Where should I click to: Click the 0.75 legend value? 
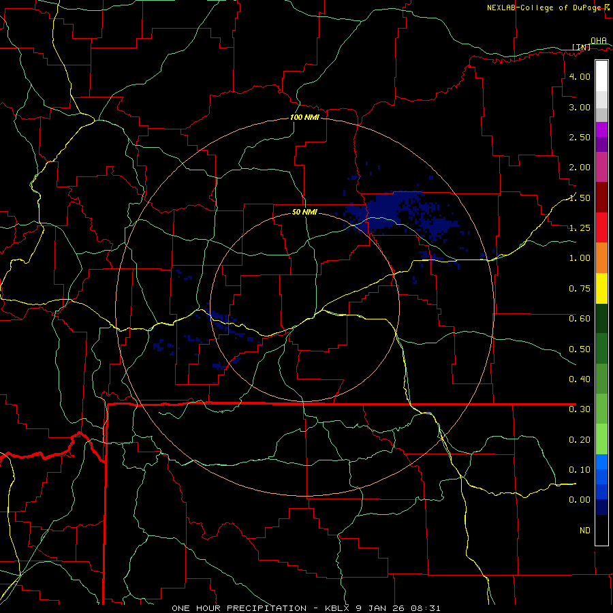coord(580,289)
